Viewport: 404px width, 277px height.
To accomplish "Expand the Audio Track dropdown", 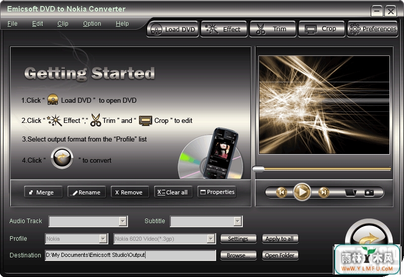I will (x=123, y=221).
